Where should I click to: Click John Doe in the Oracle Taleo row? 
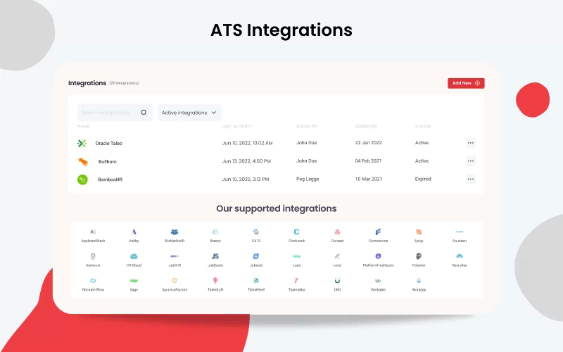[x=307, y=143]
